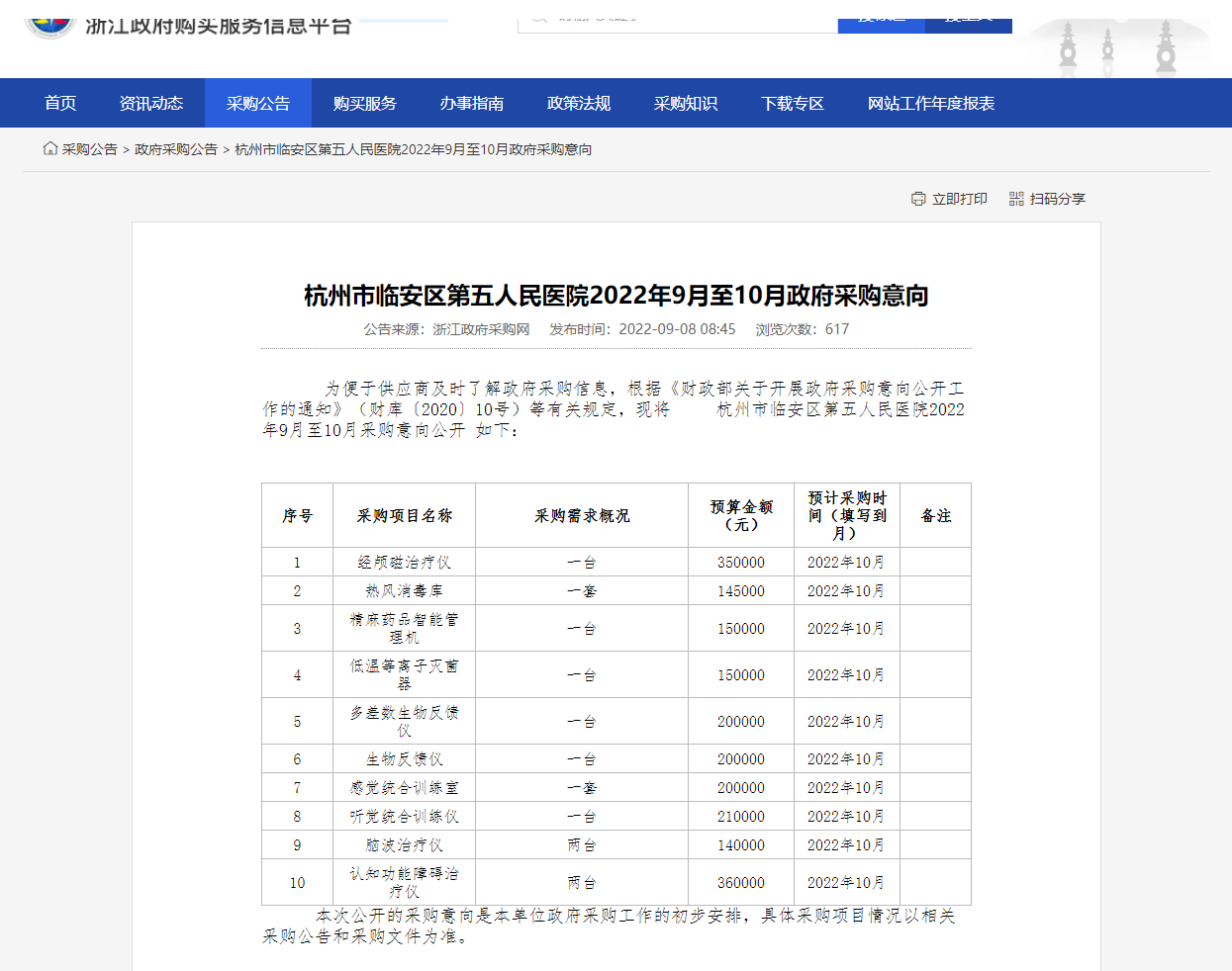Click the 采购需求概况 column header
This screenshot has height=971, width=1232.
click(x=582, y=515)
